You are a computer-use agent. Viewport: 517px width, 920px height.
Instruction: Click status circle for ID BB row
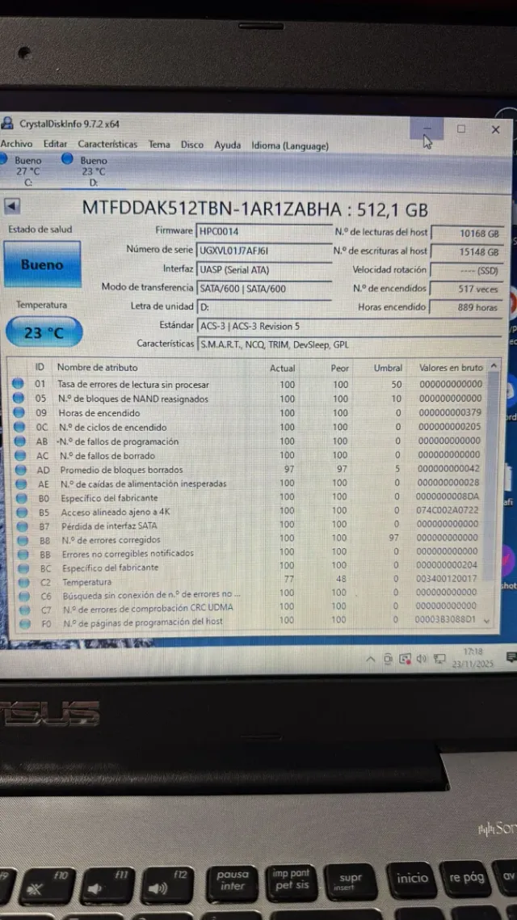pos(23,554)
